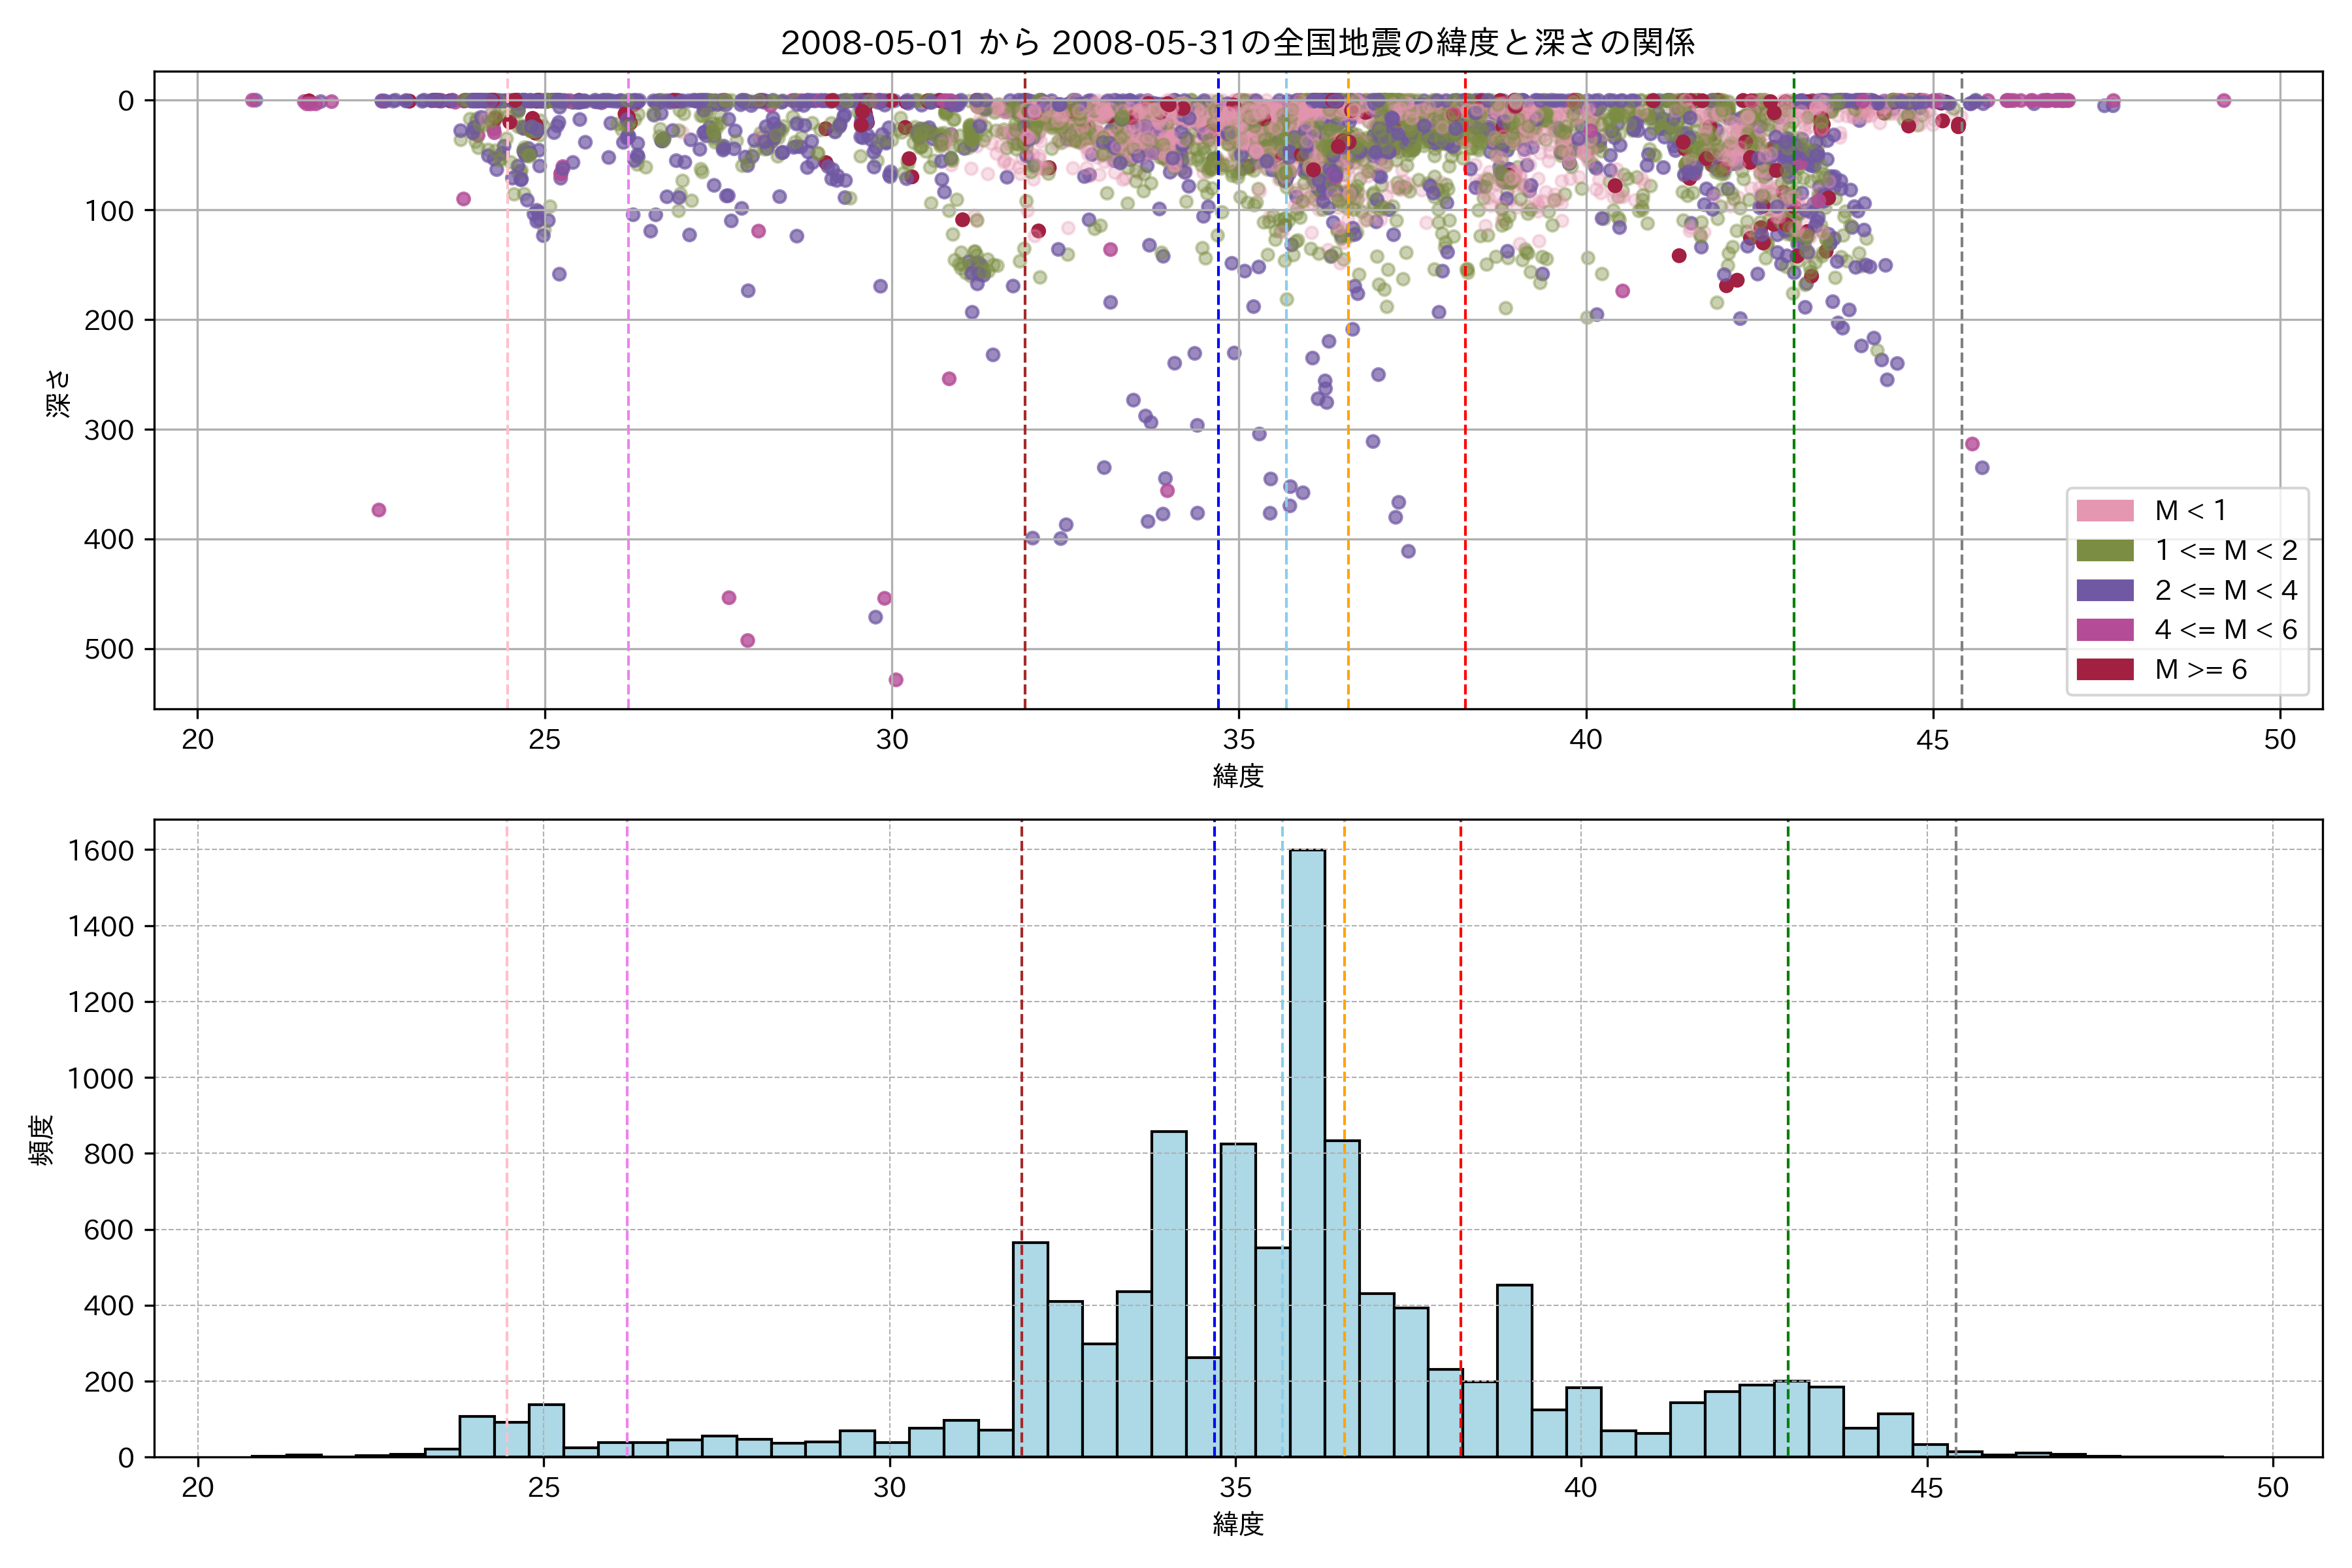Click the olive 1 <= M < 2 legend swatch
This screenshot has height=1568, width=2352.
(2104, 551)
